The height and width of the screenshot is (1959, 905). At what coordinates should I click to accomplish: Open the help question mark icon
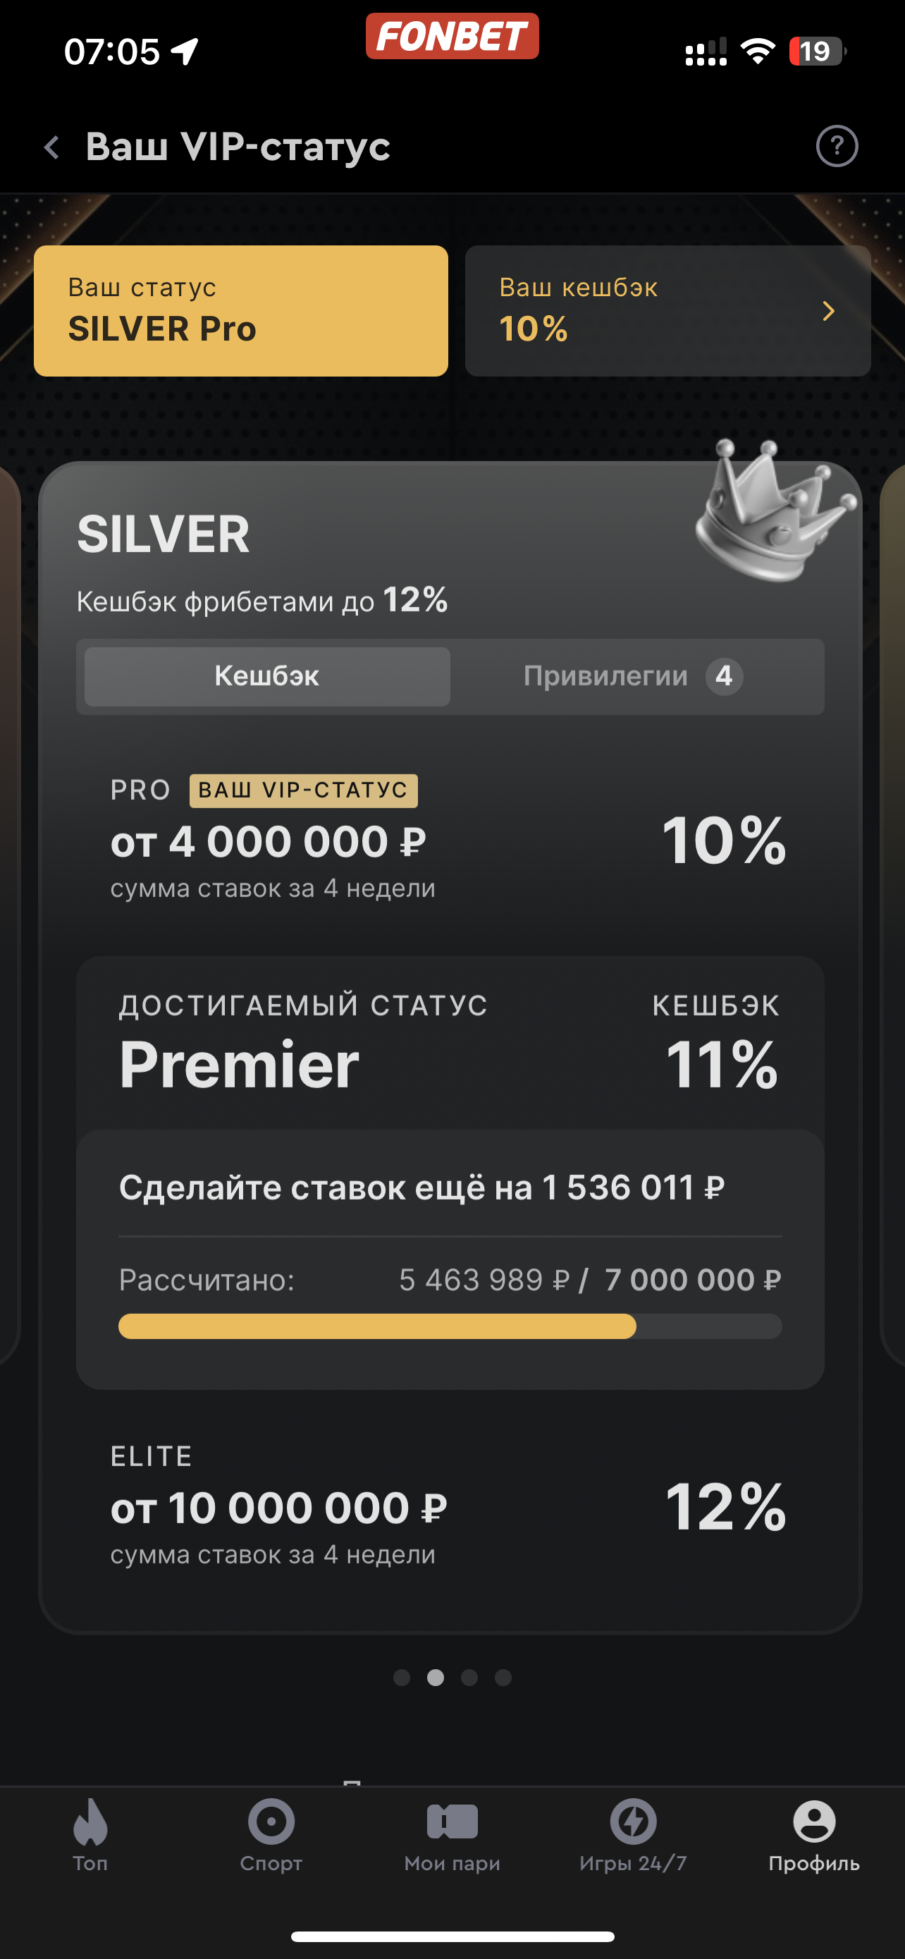[837, 146]
